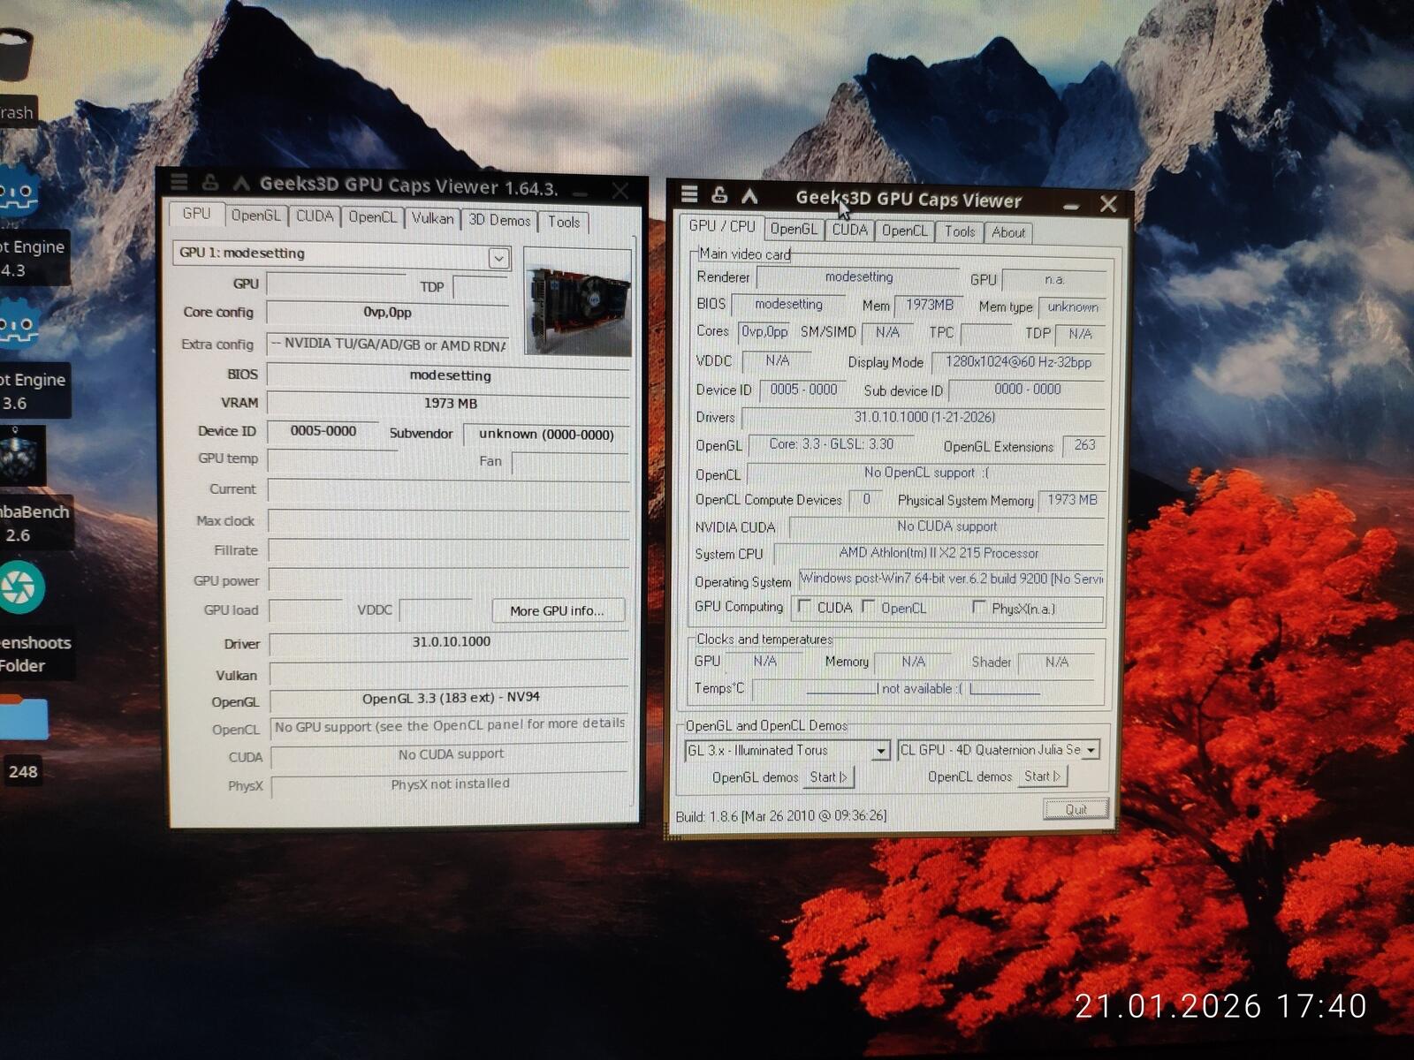Click the 'AMD Athlon(tm) II X2 215 Processor' value

coord(939,553)
